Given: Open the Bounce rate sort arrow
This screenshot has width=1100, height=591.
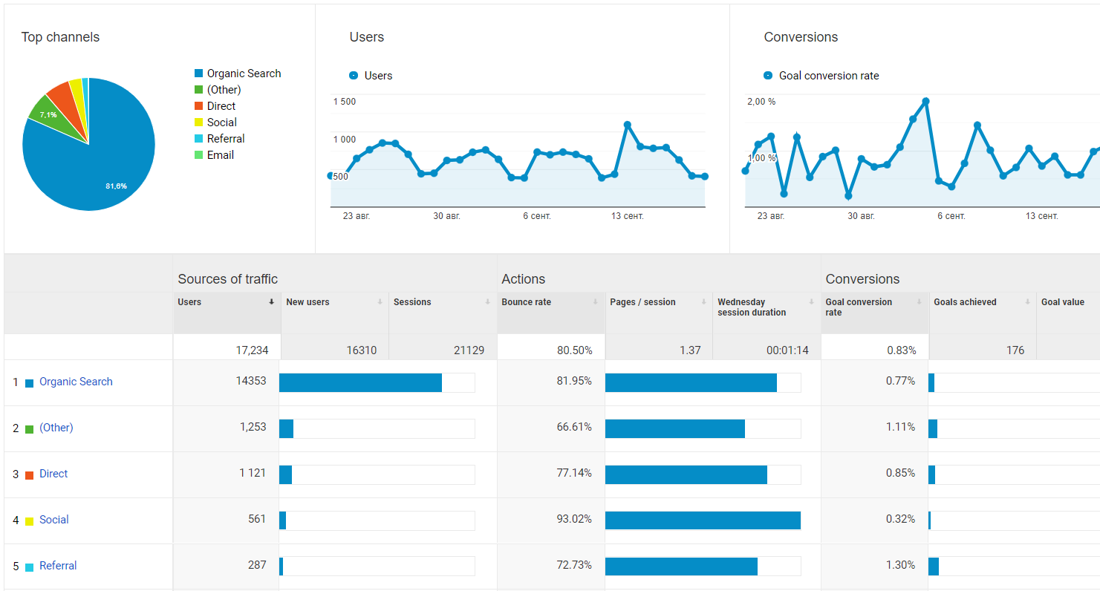Looking at the screenshot, I should [x=595, y=302].
